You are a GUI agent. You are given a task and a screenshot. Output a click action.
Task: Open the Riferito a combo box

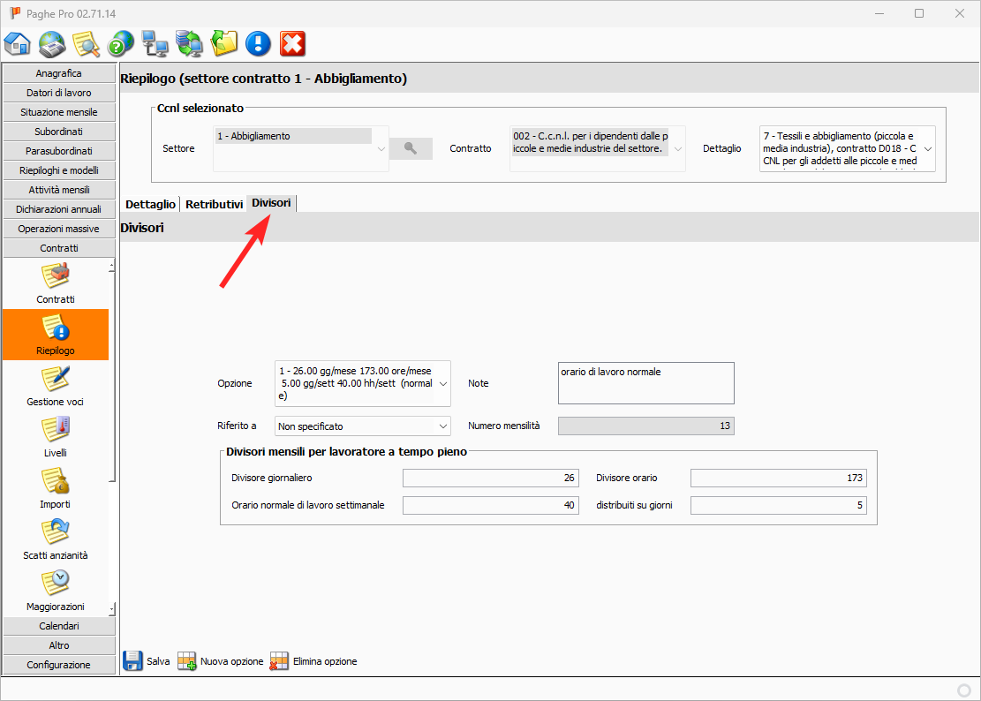tap(442, 426)
